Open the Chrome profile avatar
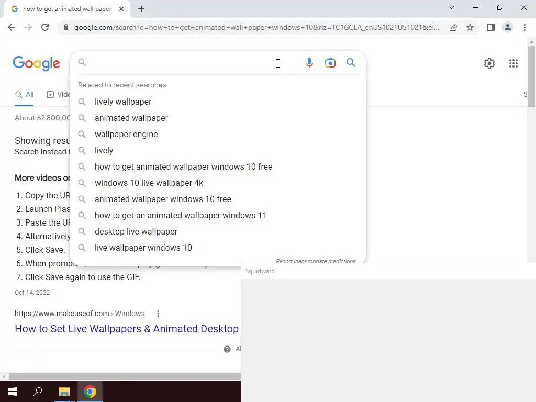 coord(508,27)
